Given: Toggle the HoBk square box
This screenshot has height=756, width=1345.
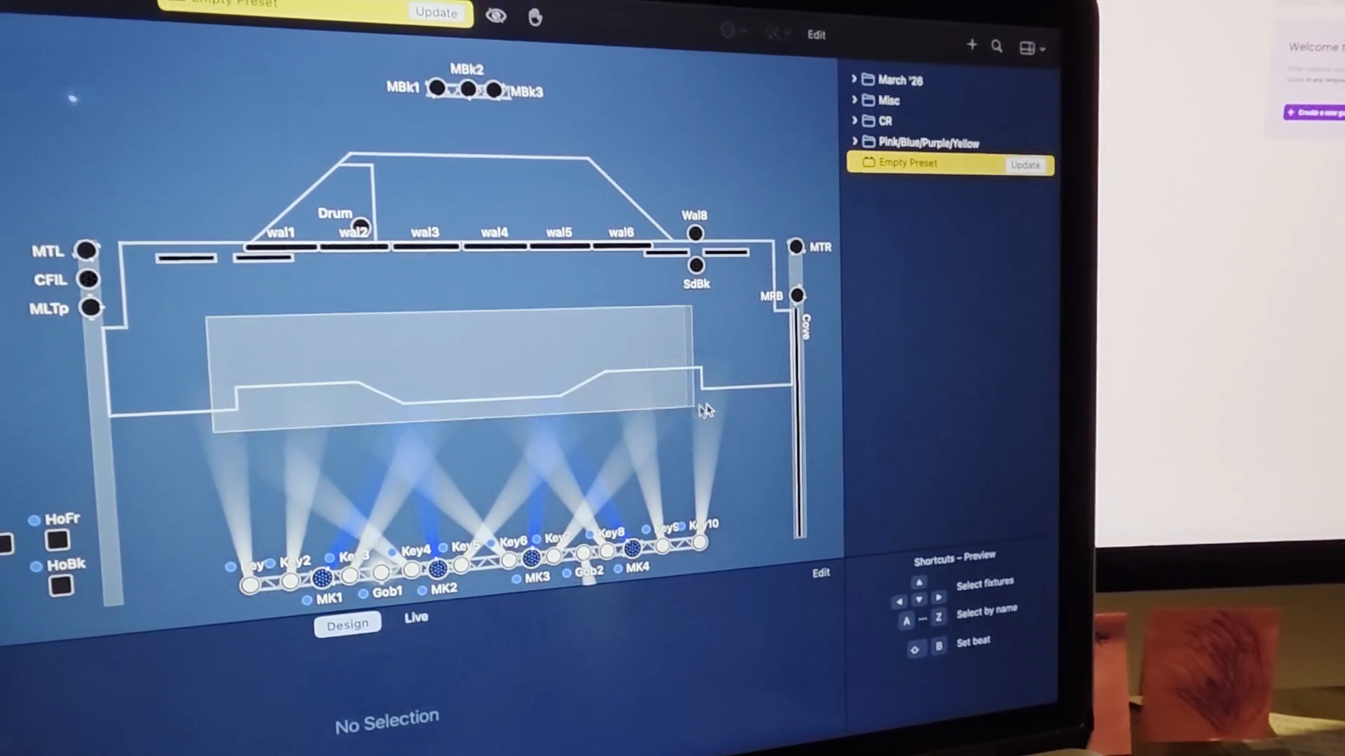Looking at the screenshot, I should 61,585.
